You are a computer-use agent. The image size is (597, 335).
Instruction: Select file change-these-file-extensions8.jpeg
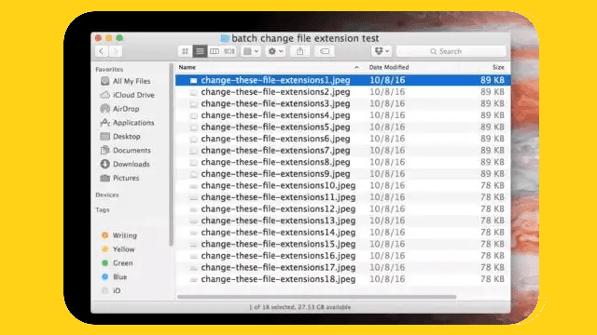pos(342,162)
